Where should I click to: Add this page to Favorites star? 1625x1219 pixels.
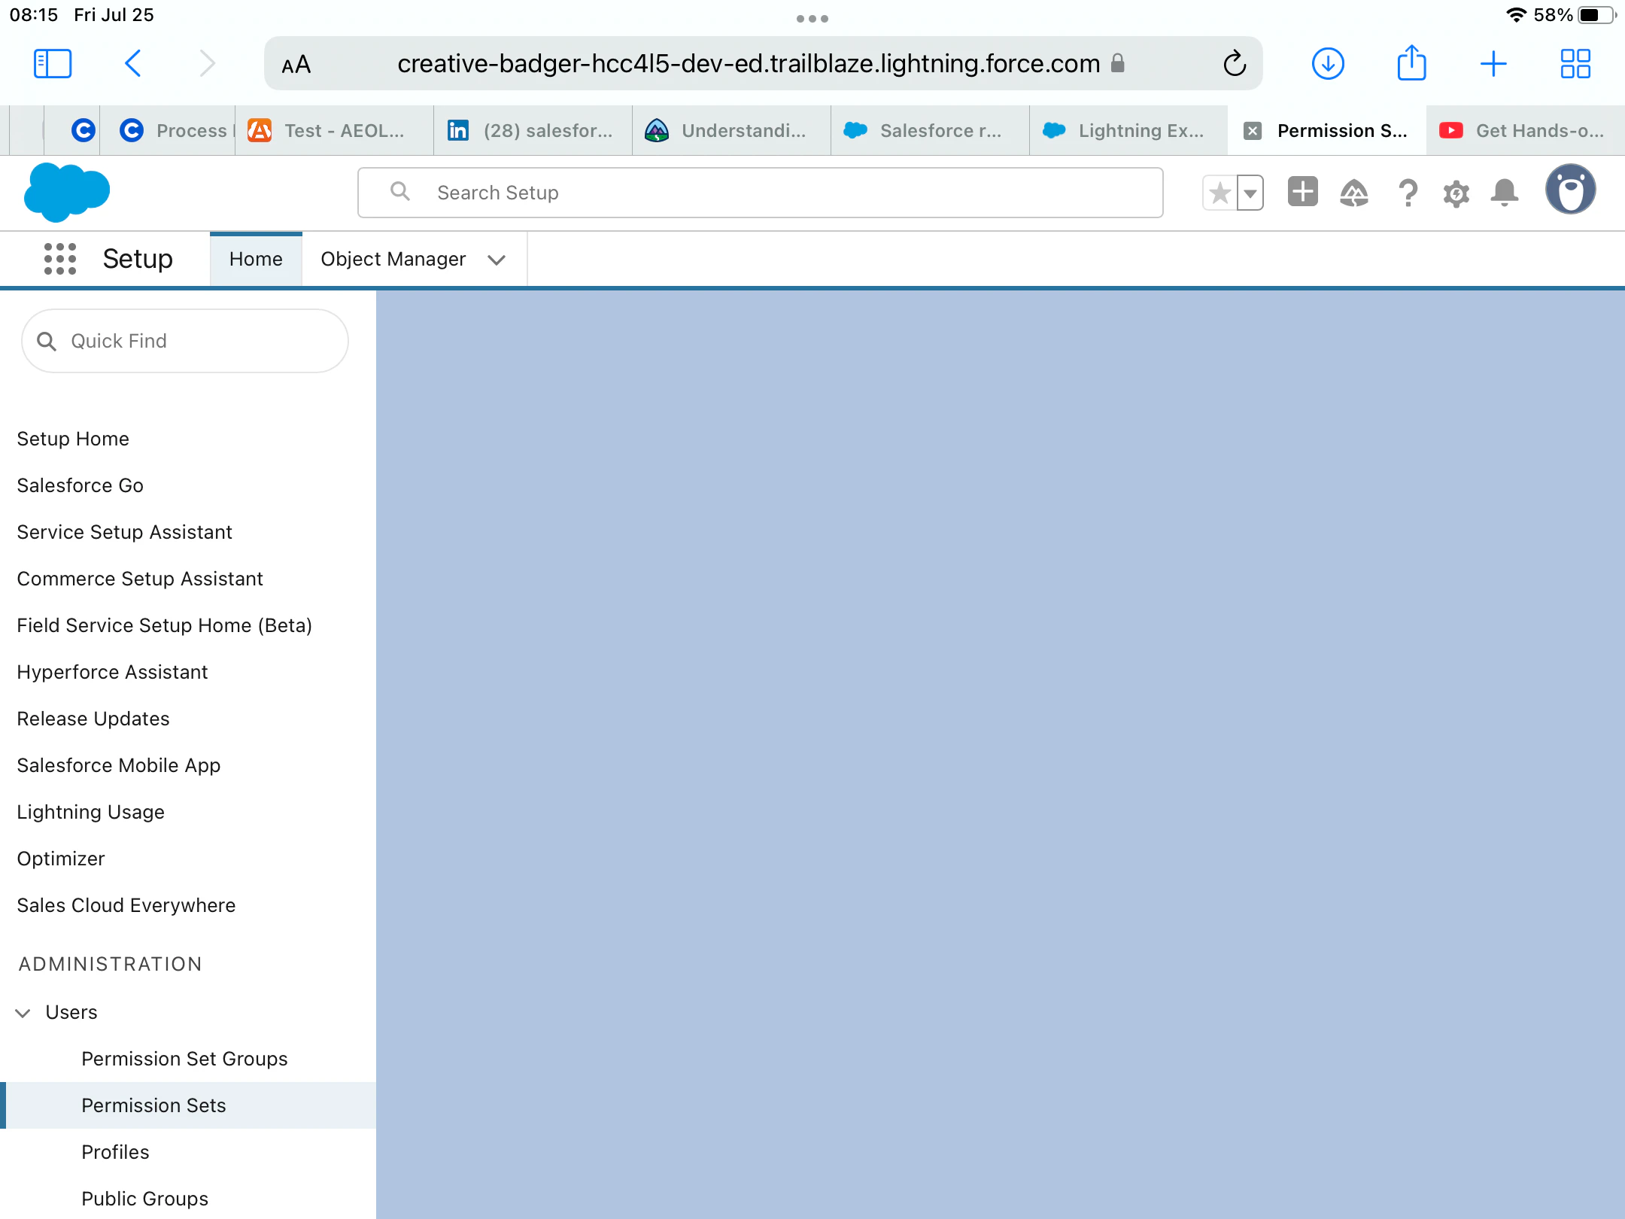tap(1220, 193)
